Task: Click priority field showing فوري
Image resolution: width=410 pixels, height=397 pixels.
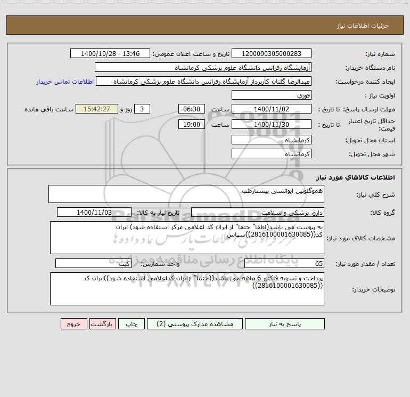Action: coord(272,95)
